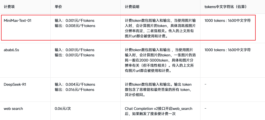Click MiniMax-Text-01 input price 0.001元/千tokens

[74, 20]
